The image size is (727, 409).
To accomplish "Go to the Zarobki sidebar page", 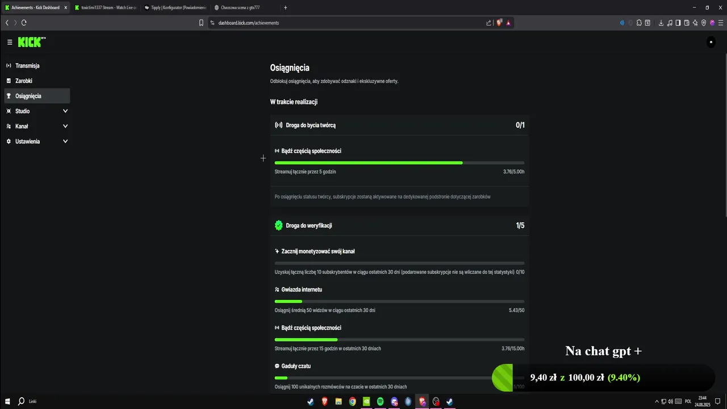I will coord(37,81).
